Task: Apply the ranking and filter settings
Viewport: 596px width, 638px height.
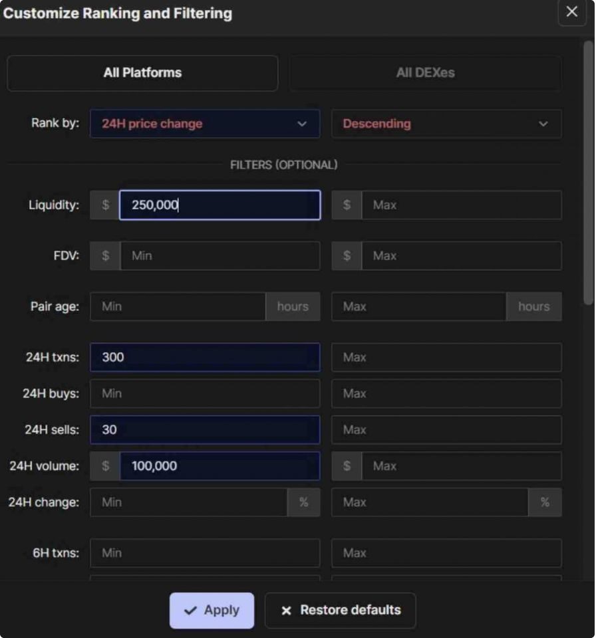Action: (x=212, y=610)
